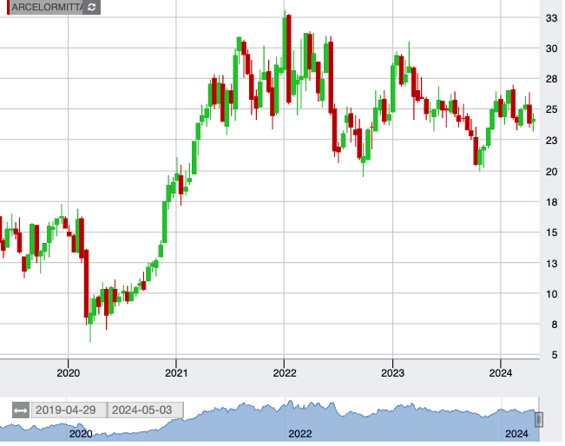Click the 8 price axis label
The width and height of the screenshot is (565, 446).
(555, 325)
